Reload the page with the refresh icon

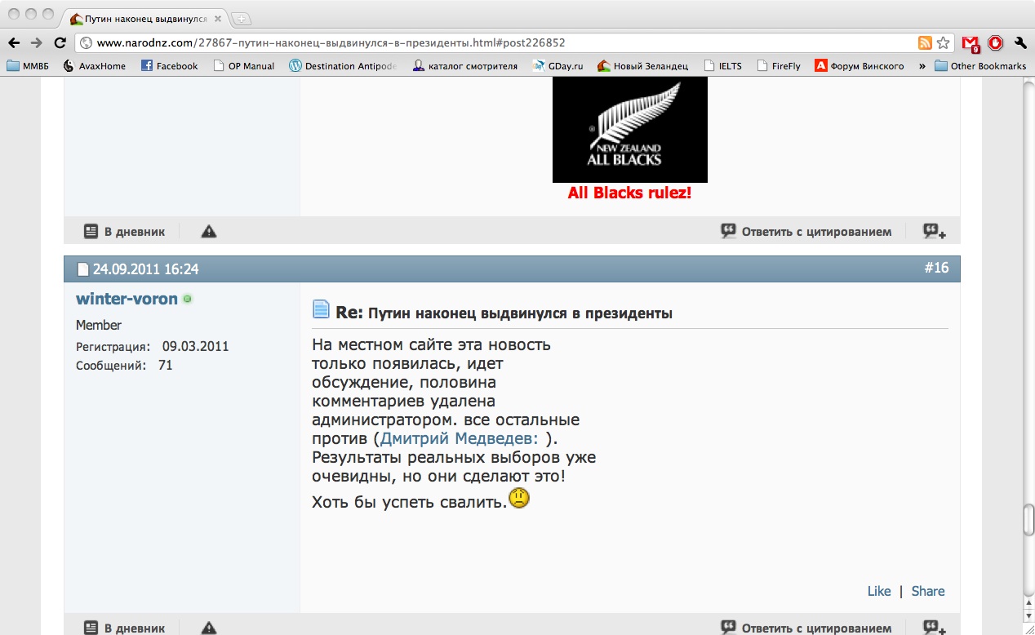click(60, 42)
